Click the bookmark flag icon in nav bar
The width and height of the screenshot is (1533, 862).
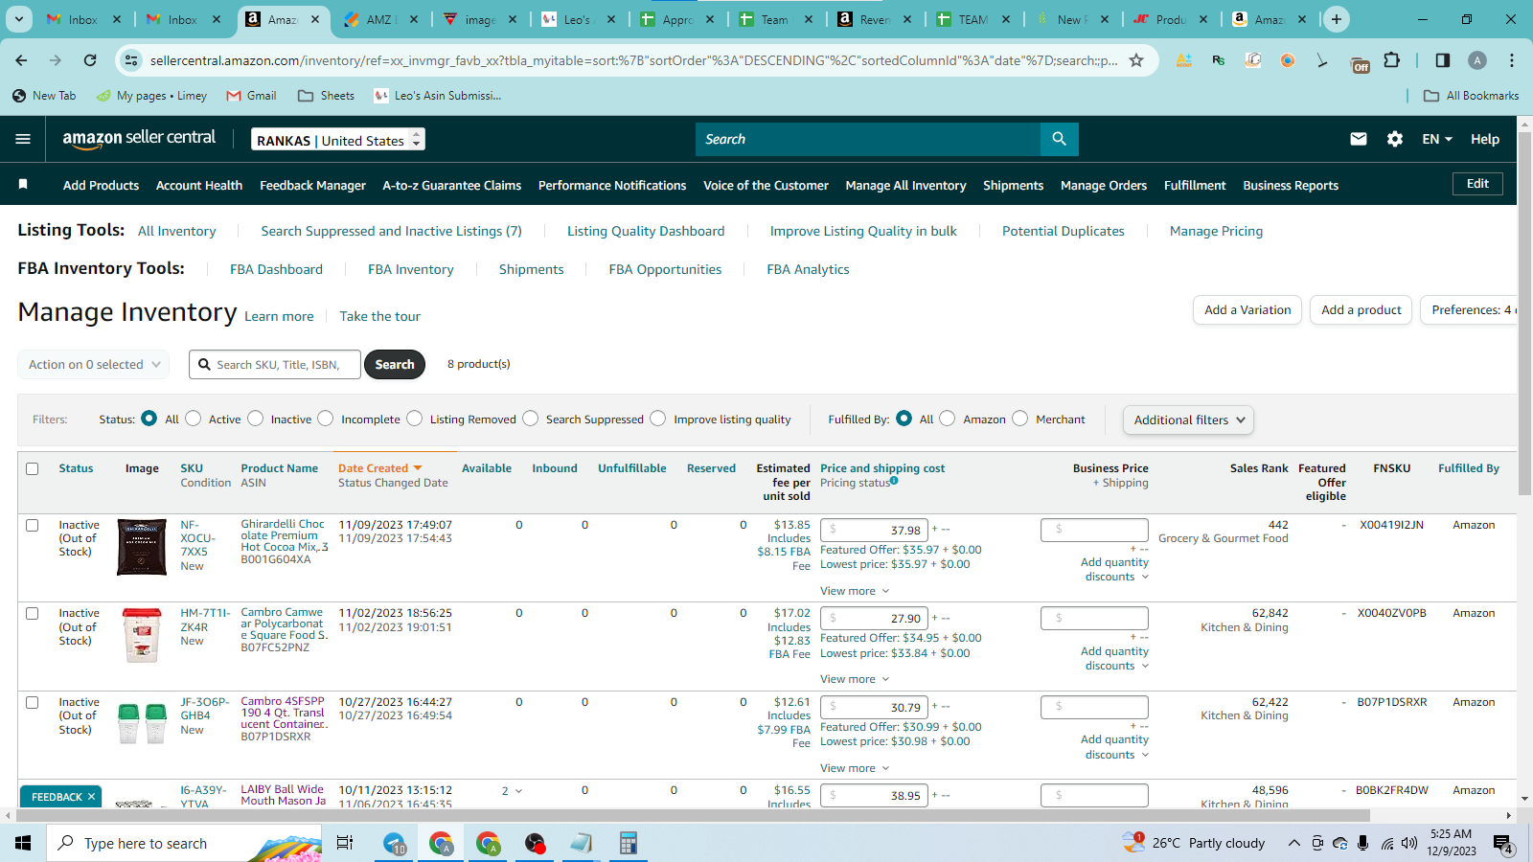click(23, 184)
